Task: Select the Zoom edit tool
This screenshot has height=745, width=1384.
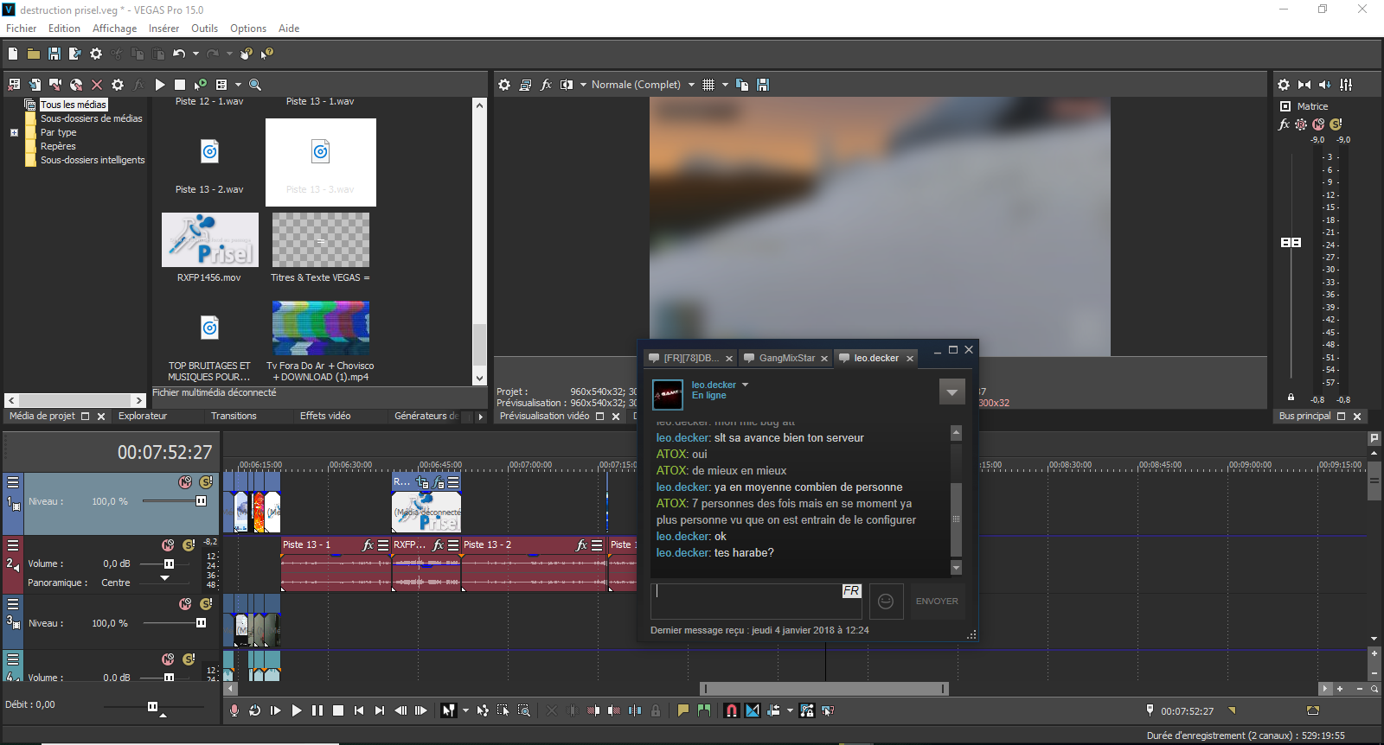Action: [524, 710]
